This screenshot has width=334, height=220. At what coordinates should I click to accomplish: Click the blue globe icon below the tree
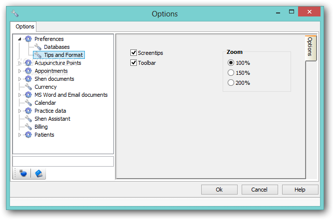pyautogui.click(x=23, y=173)
